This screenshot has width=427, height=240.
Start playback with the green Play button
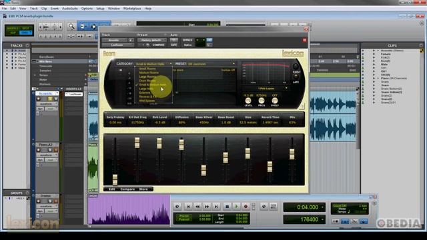coord(236,207)
